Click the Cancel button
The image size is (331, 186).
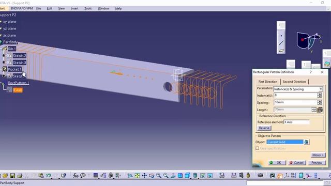pyautogui.click(x=297, y=163)
